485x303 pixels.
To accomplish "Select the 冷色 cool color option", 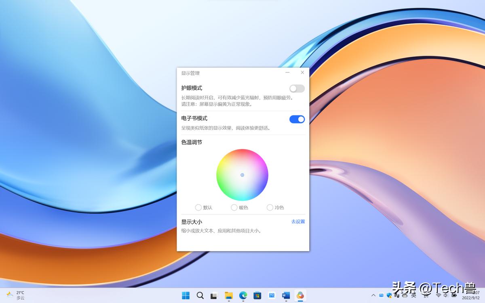I will tap(270, 207).
